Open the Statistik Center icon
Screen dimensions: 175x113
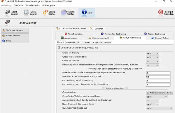coord(63,12)
